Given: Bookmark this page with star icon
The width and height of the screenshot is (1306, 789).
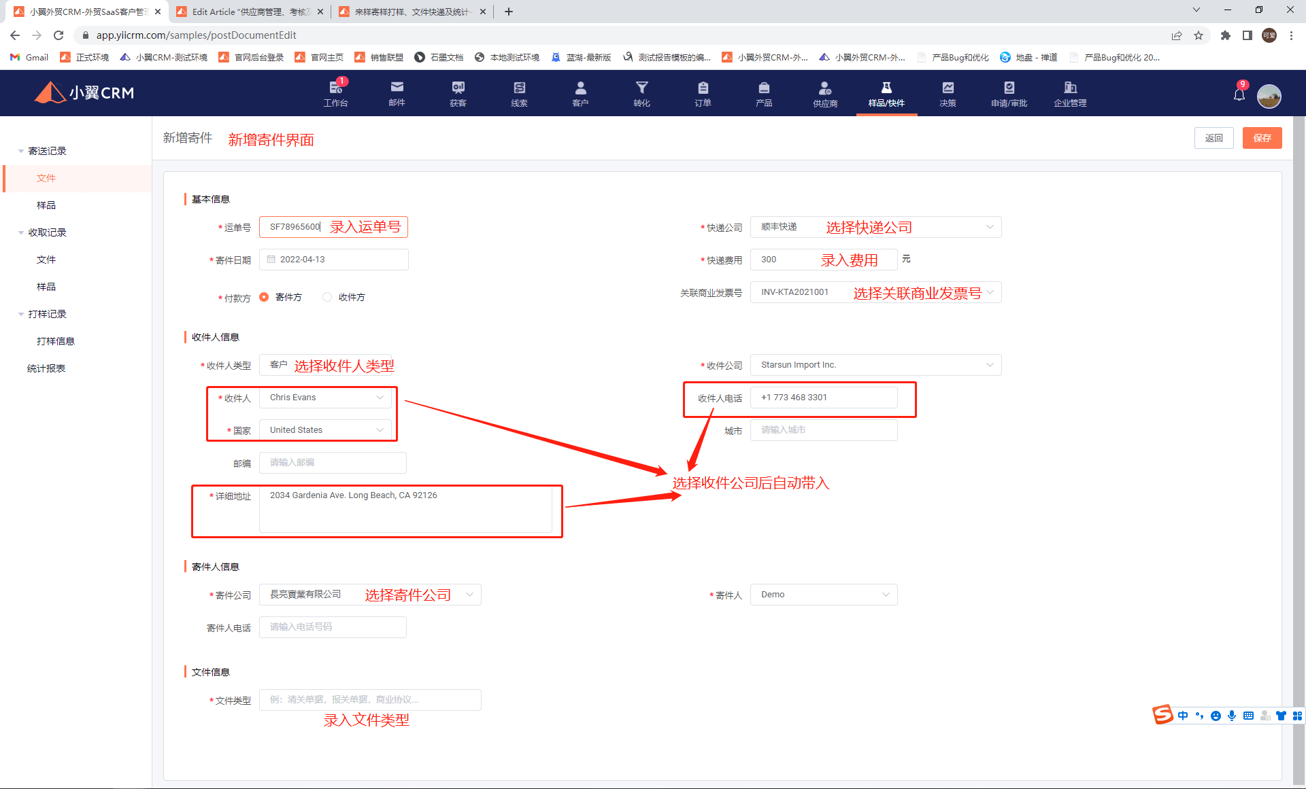Looking at the screenshot, I should click(x=1199, y=35).
